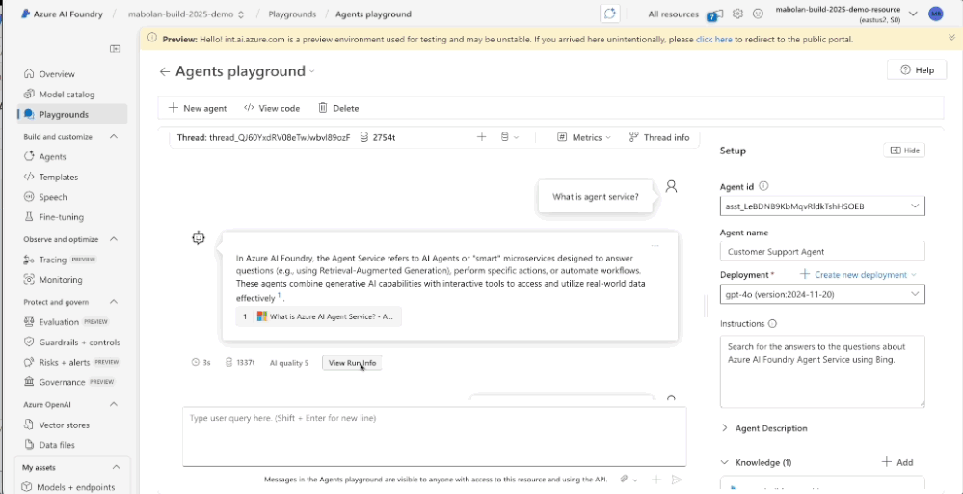Open Templates in the sidebar
The height and width of the screenshot is (494, 963).
pyautogui.click(x=59, y=177)
